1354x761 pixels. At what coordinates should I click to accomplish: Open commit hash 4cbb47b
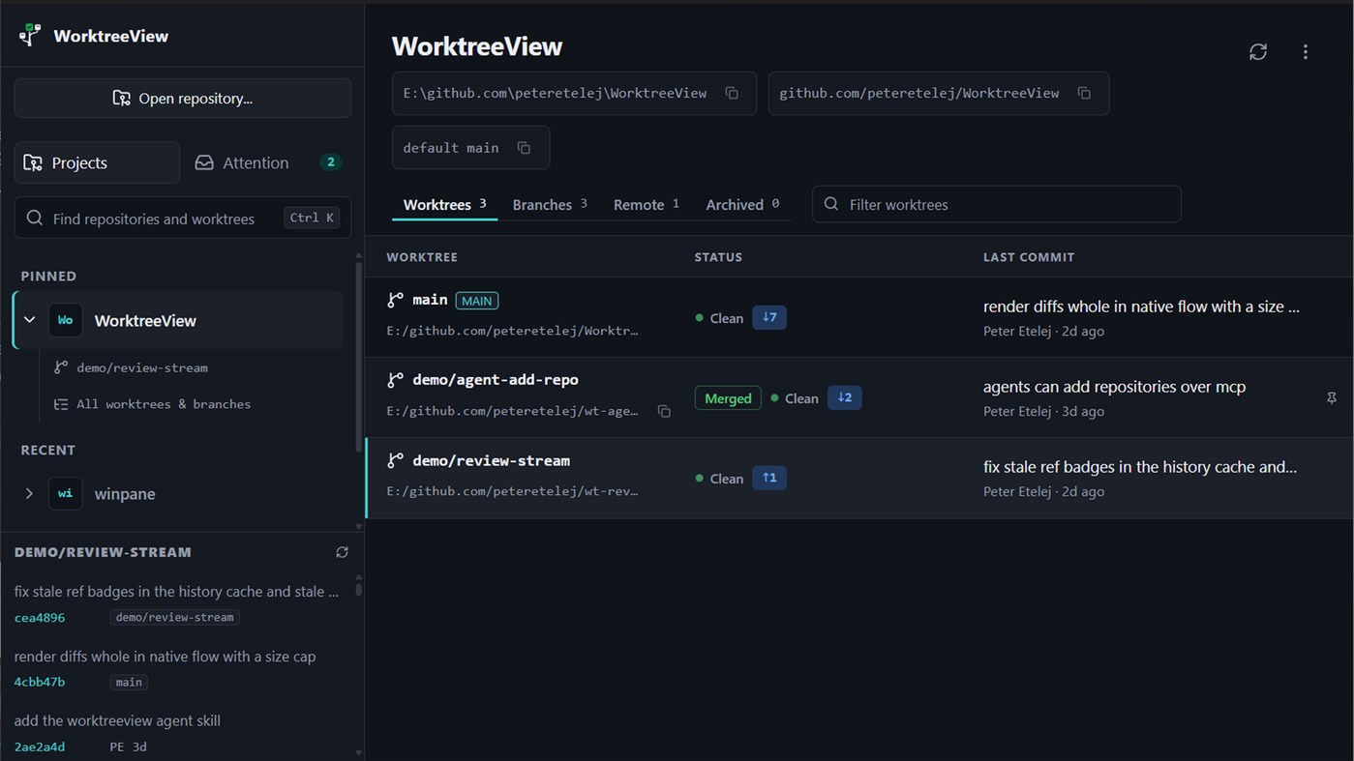pyautogui.click(x=40, y=682)
